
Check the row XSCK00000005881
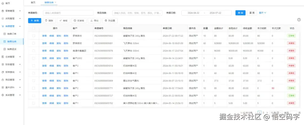(x=33, y=43)
